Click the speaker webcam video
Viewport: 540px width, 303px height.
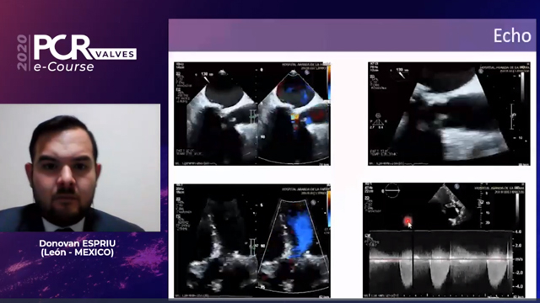point(80,167)
